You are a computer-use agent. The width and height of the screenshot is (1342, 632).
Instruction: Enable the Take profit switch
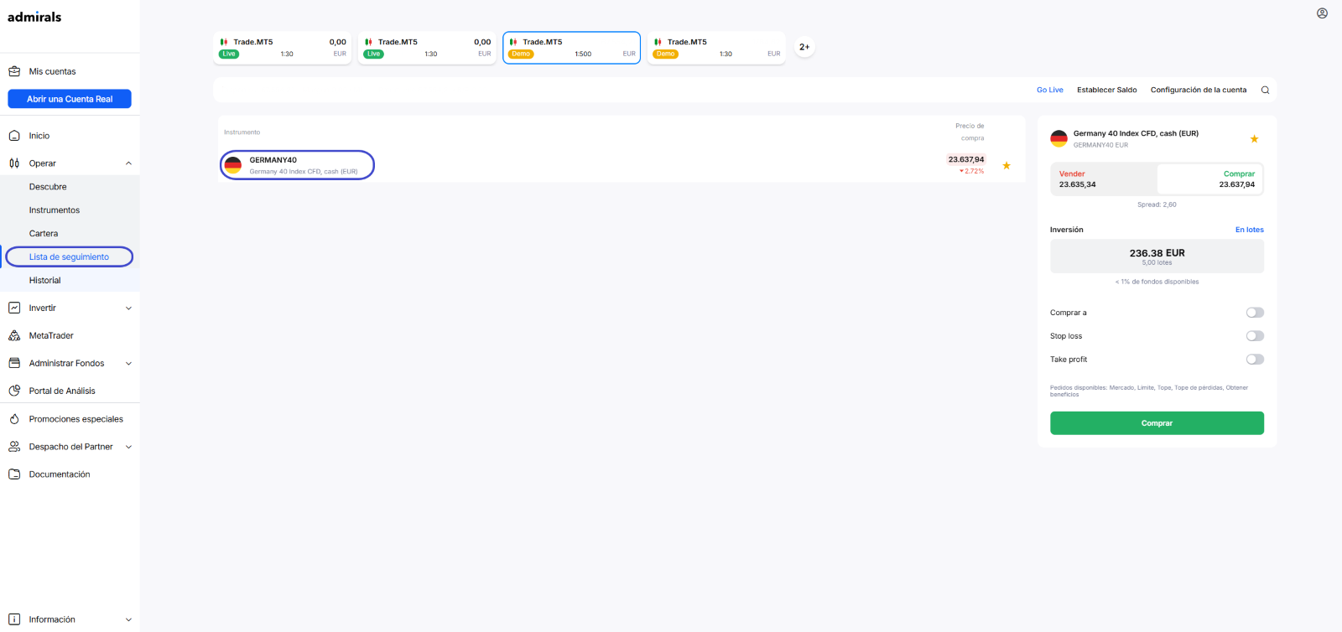click(x=1255, y=360)
